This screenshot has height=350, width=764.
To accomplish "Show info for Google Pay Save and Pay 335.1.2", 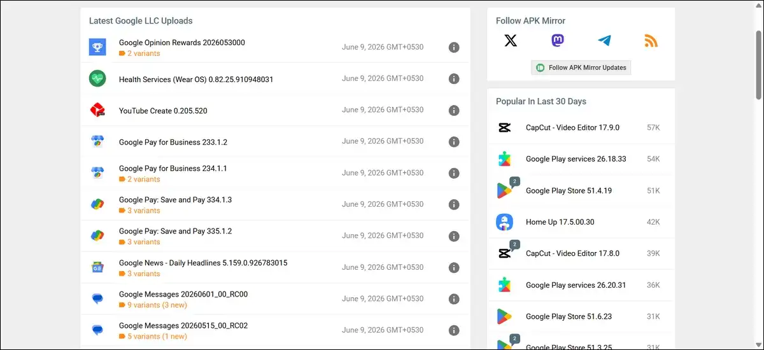I will [454, 236].
